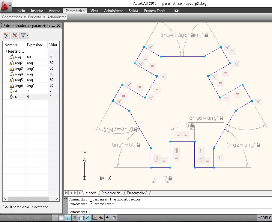
Task: Toggle Lineweight display in status bar
Action: [108, 218]
